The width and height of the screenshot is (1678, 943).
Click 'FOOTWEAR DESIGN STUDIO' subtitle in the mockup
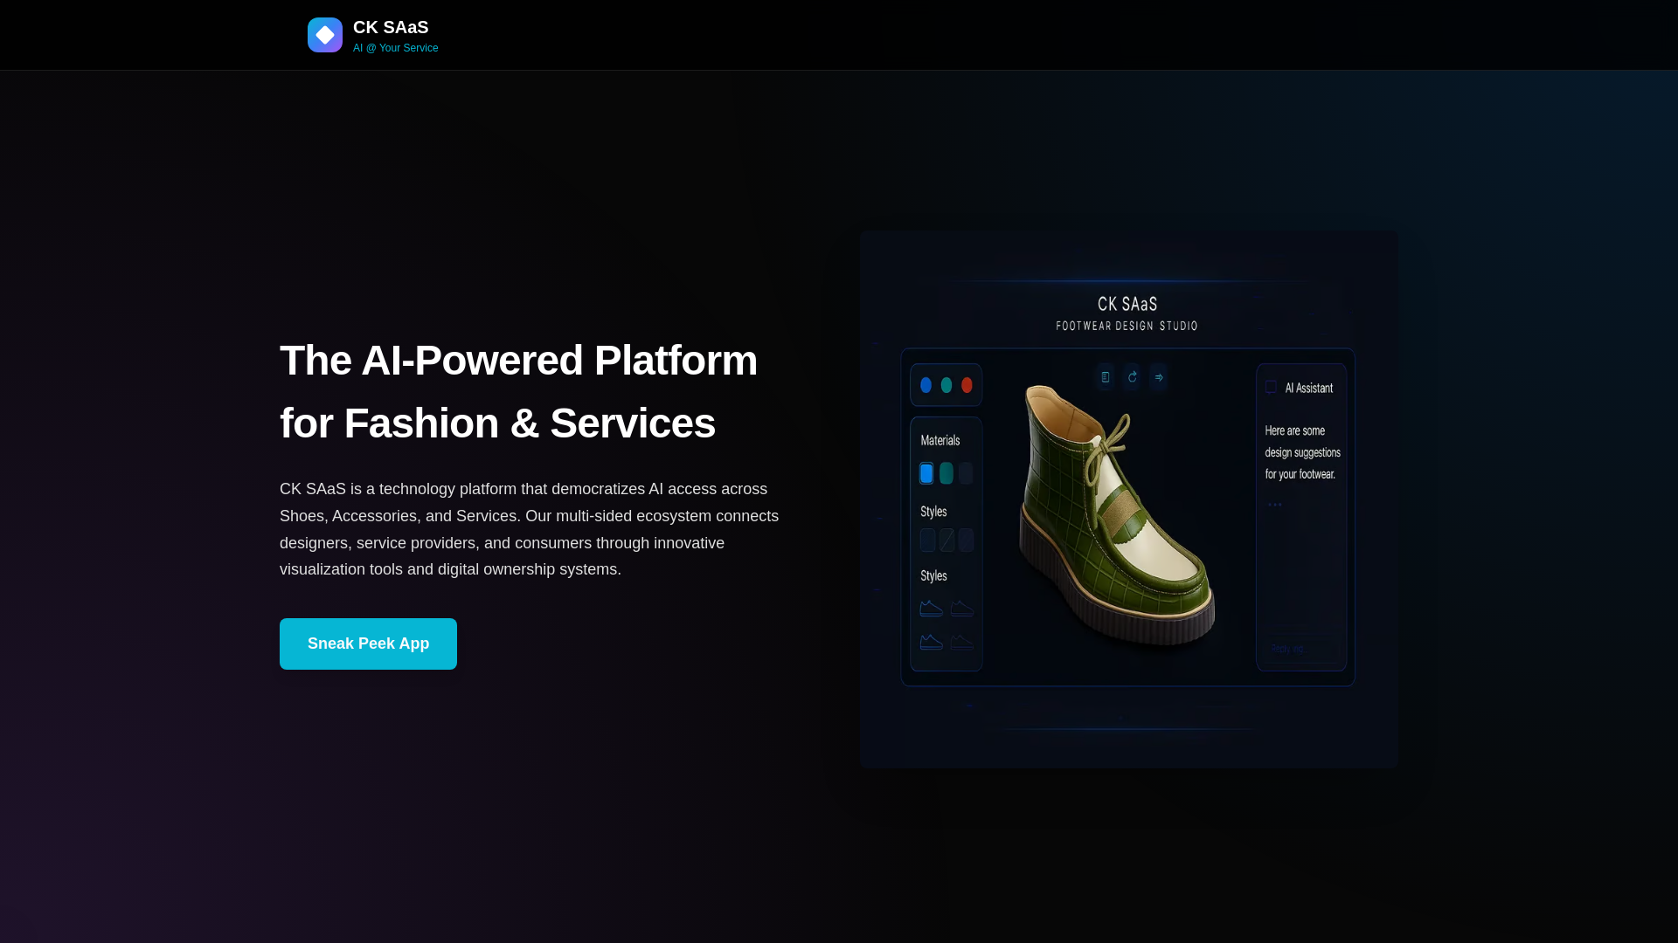[1127, 326]
